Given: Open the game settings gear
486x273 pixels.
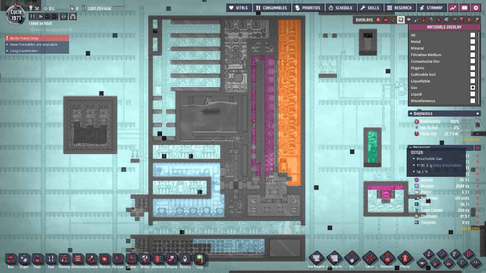Looking at the screenshot, I should [x=476, y=8].
